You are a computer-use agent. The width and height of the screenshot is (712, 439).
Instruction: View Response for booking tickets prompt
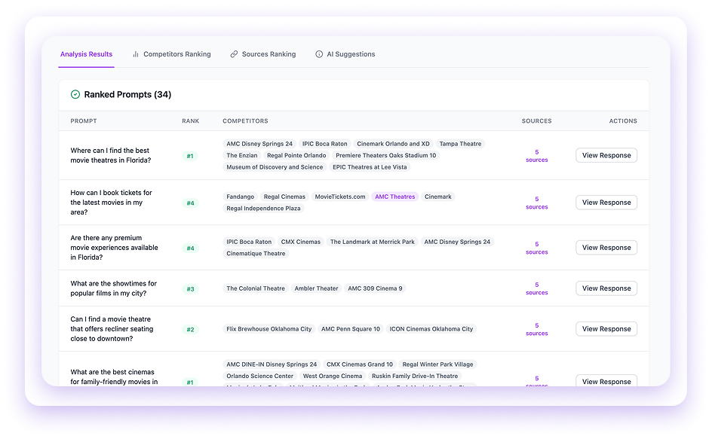point(606,203)
